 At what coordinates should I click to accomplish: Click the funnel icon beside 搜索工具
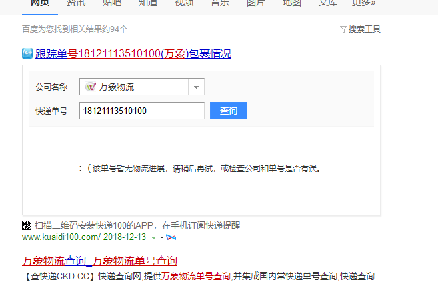[x=343, y=29]
